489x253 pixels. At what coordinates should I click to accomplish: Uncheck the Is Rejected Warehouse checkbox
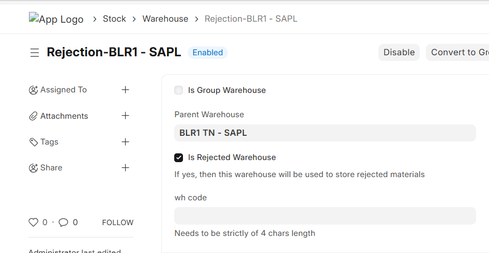tap(179, 157)
